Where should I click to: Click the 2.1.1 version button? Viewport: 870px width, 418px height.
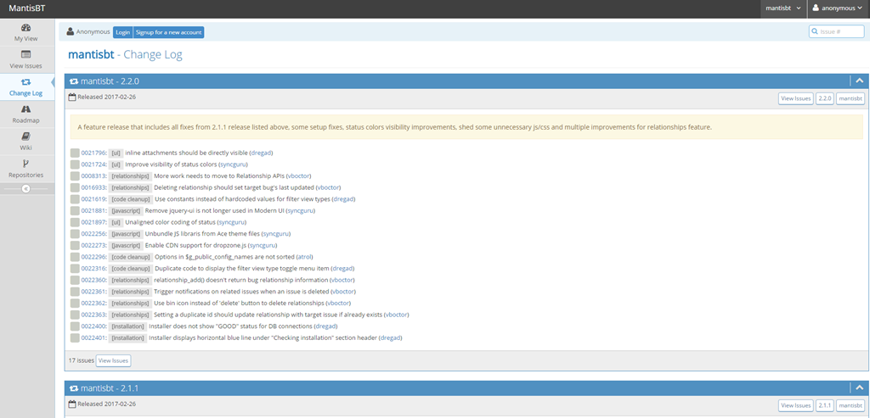tap(824, 406)
